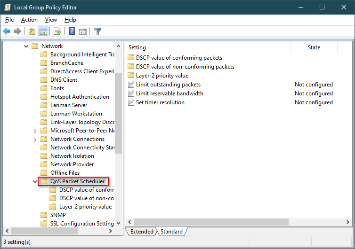This screenshot has height=249, width=355.
Task: Select Layer-2 priority value tree child
Action: click(x=86, y=207)
